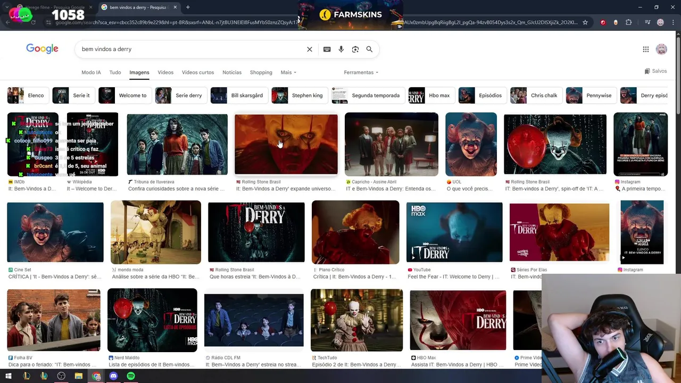Switch to the Tudo results tab
This screenshot has width=681, height=383.
(x=115, y=72)
